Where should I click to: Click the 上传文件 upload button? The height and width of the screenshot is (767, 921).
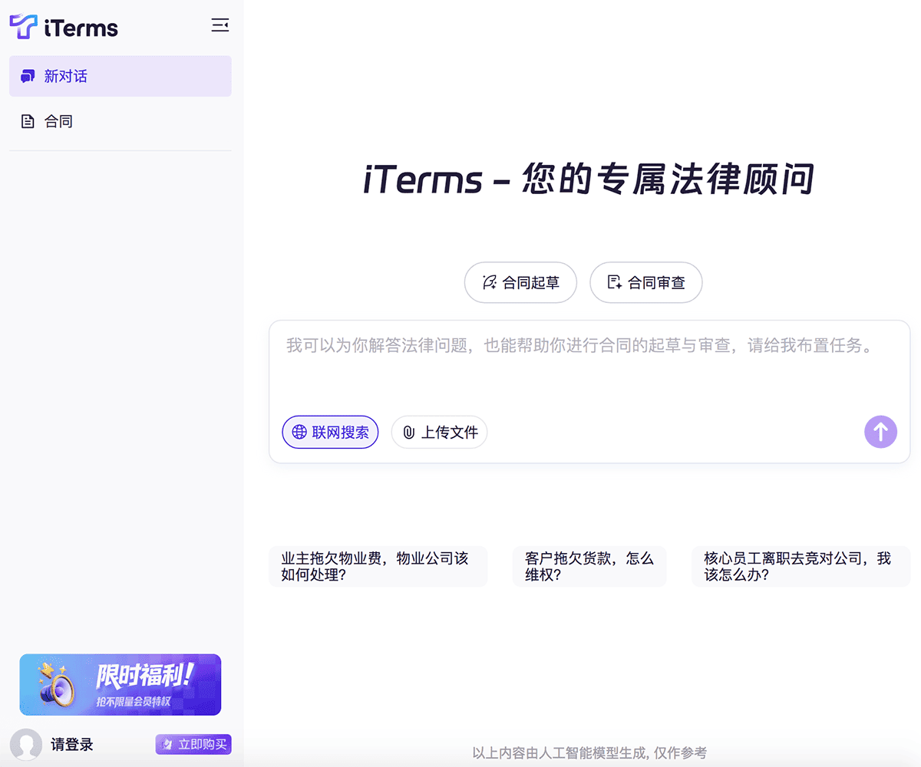point(439,433)
